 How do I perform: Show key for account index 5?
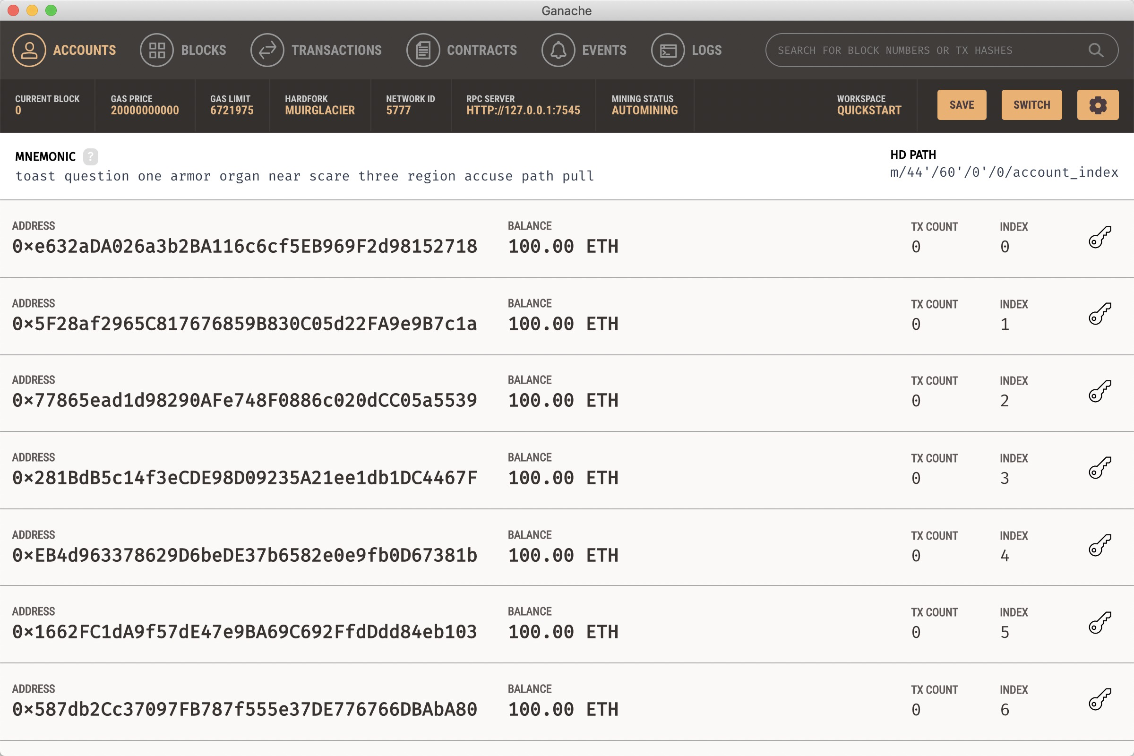point(1100,622)
